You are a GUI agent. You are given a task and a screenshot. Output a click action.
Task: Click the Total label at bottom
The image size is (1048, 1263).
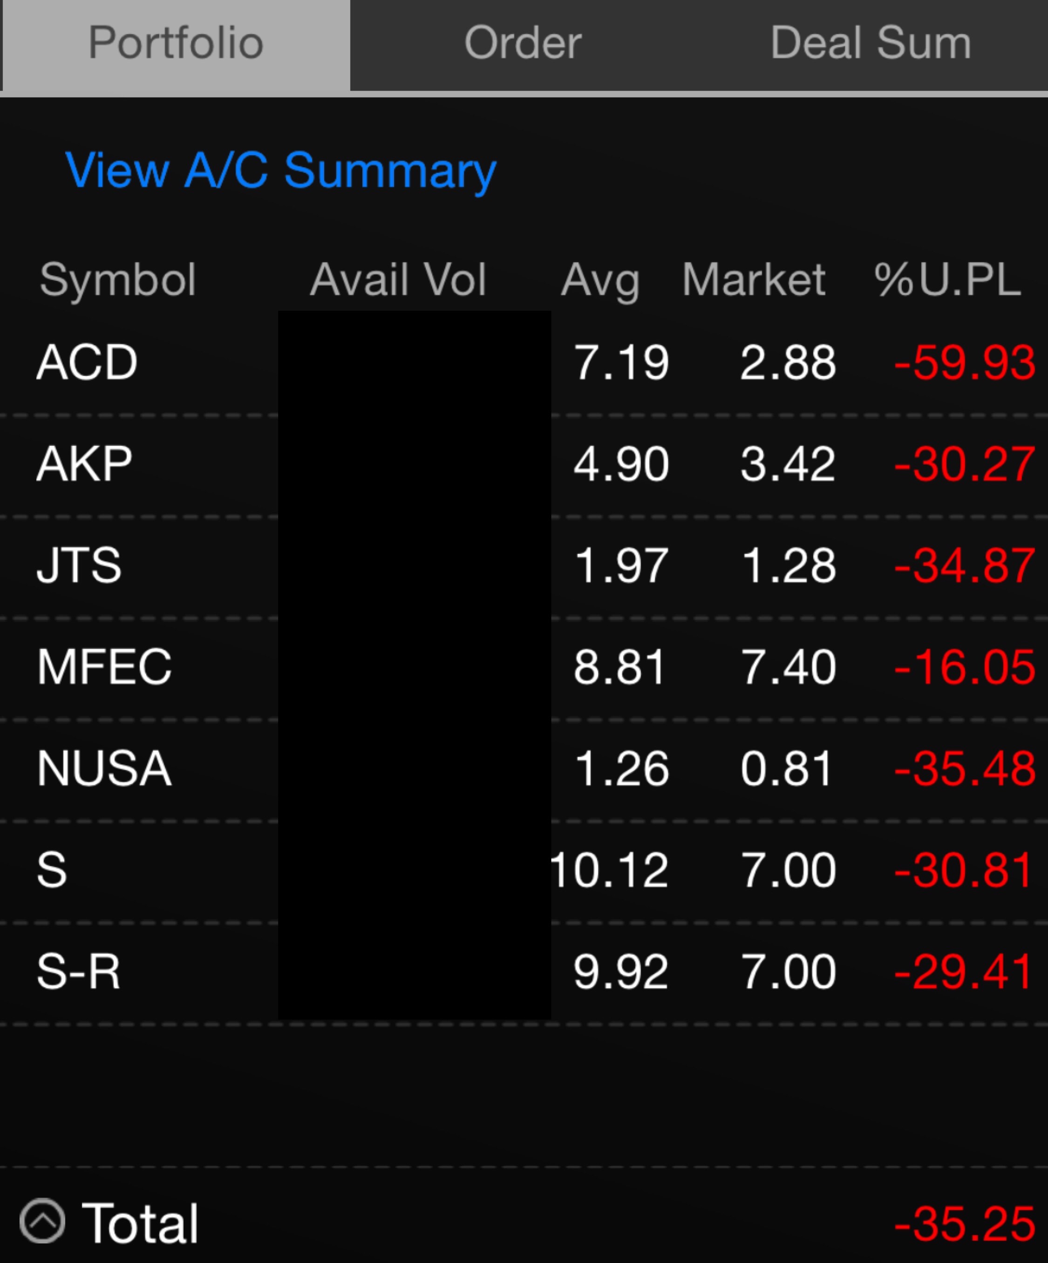[140, 1223]
